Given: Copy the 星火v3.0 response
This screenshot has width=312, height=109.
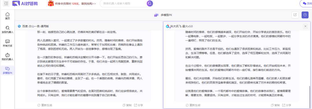Looking at the screenshot, I should pos(275,105).
